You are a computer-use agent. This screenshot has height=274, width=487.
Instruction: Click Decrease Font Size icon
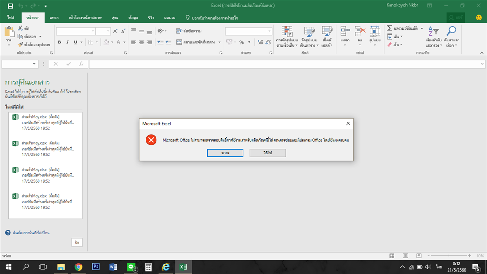pos(123,31)
